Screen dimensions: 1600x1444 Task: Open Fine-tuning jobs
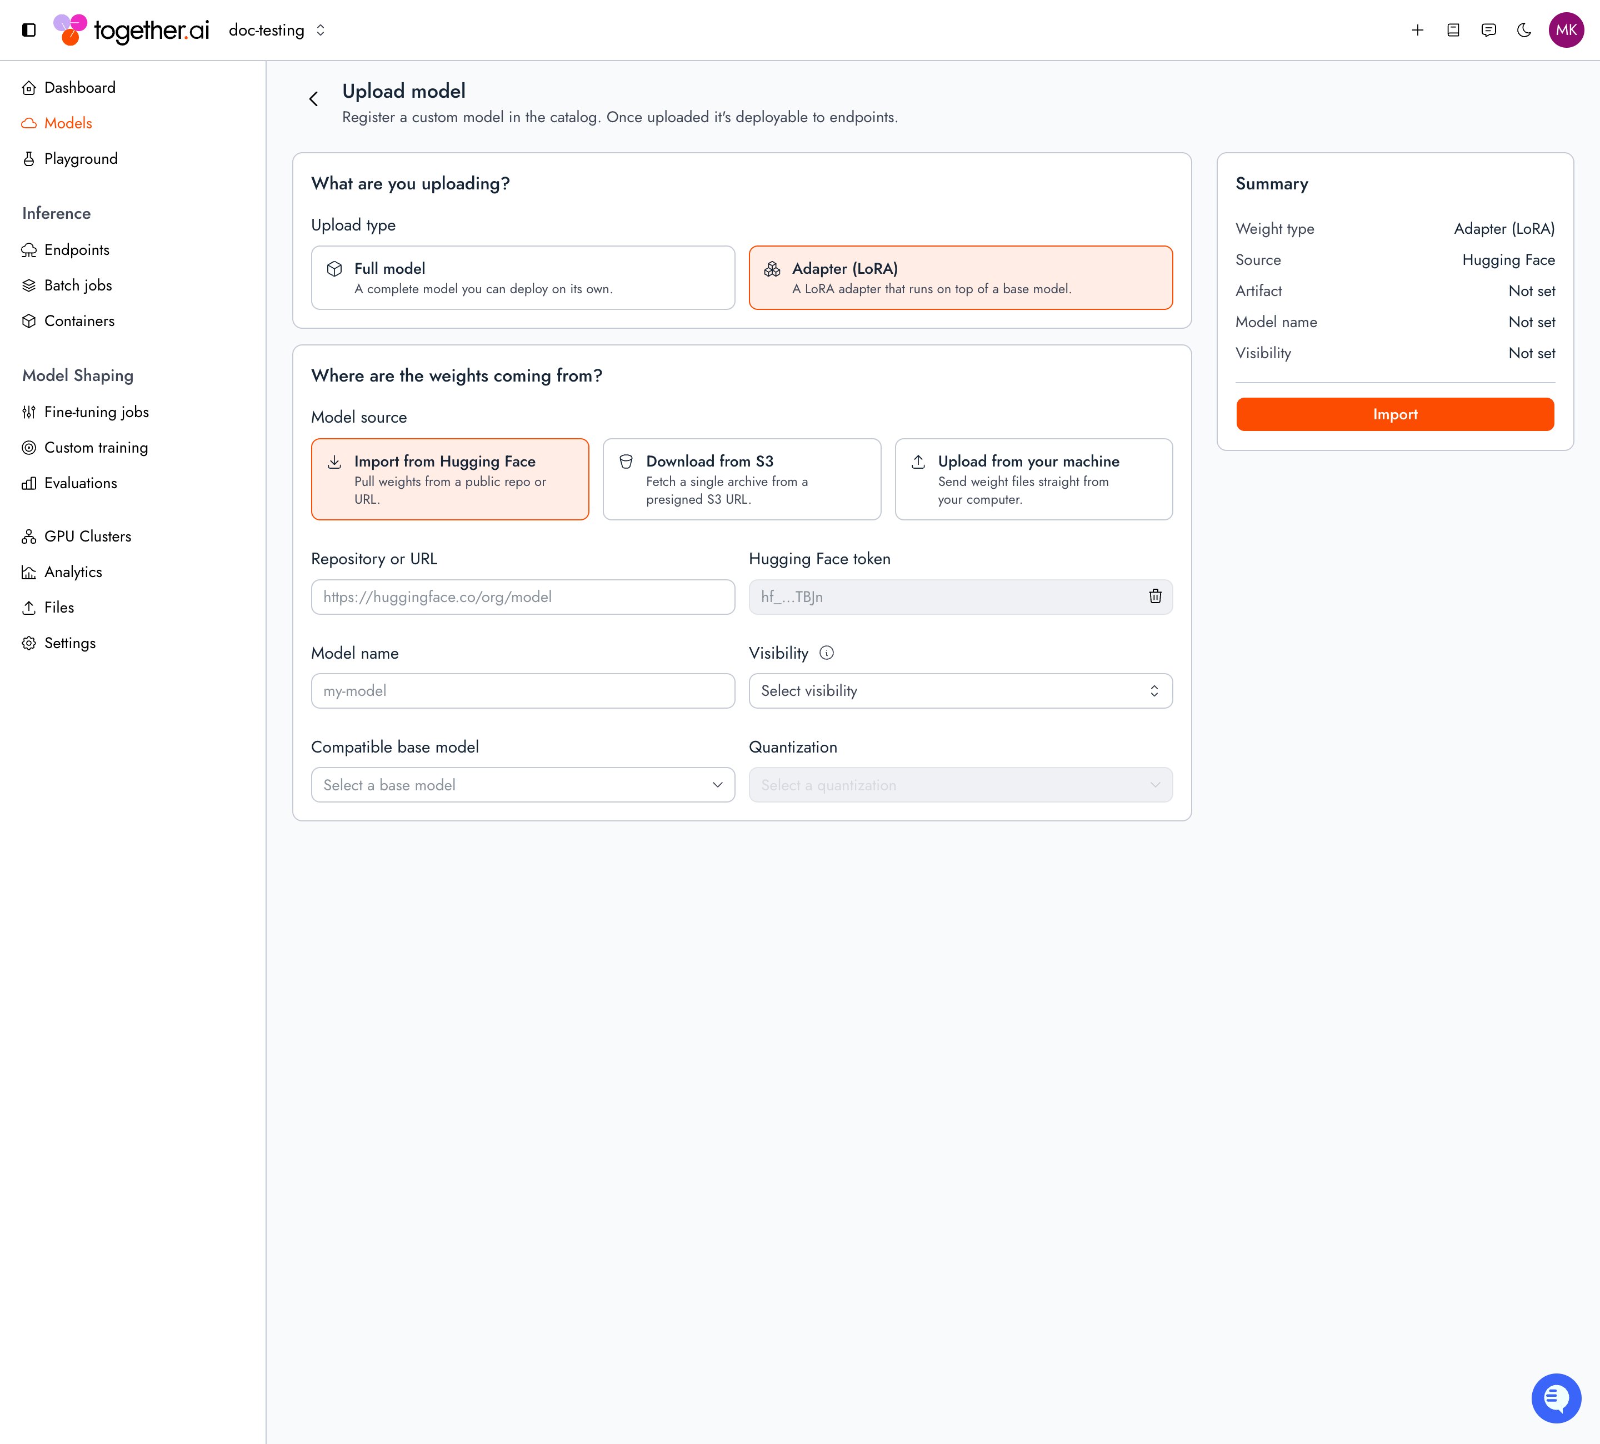[85, 412]
